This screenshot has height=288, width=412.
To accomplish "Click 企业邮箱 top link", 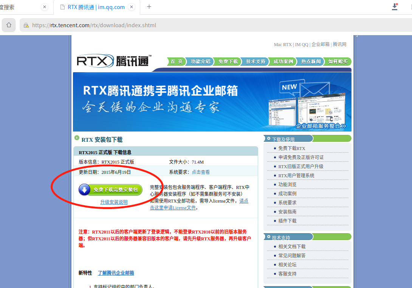I will click(x=321, y=44).
